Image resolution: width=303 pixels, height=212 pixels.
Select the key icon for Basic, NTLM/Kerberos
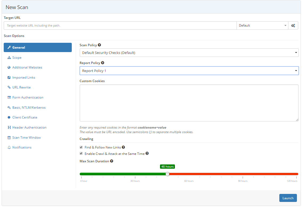pos(9,107)
